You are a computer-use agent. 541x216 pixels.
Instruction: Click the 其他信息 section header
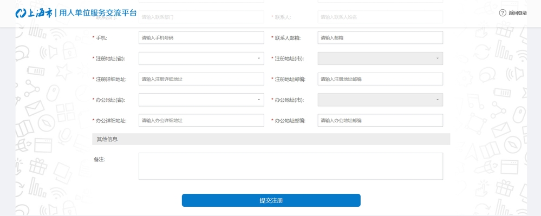coord(271,140)
